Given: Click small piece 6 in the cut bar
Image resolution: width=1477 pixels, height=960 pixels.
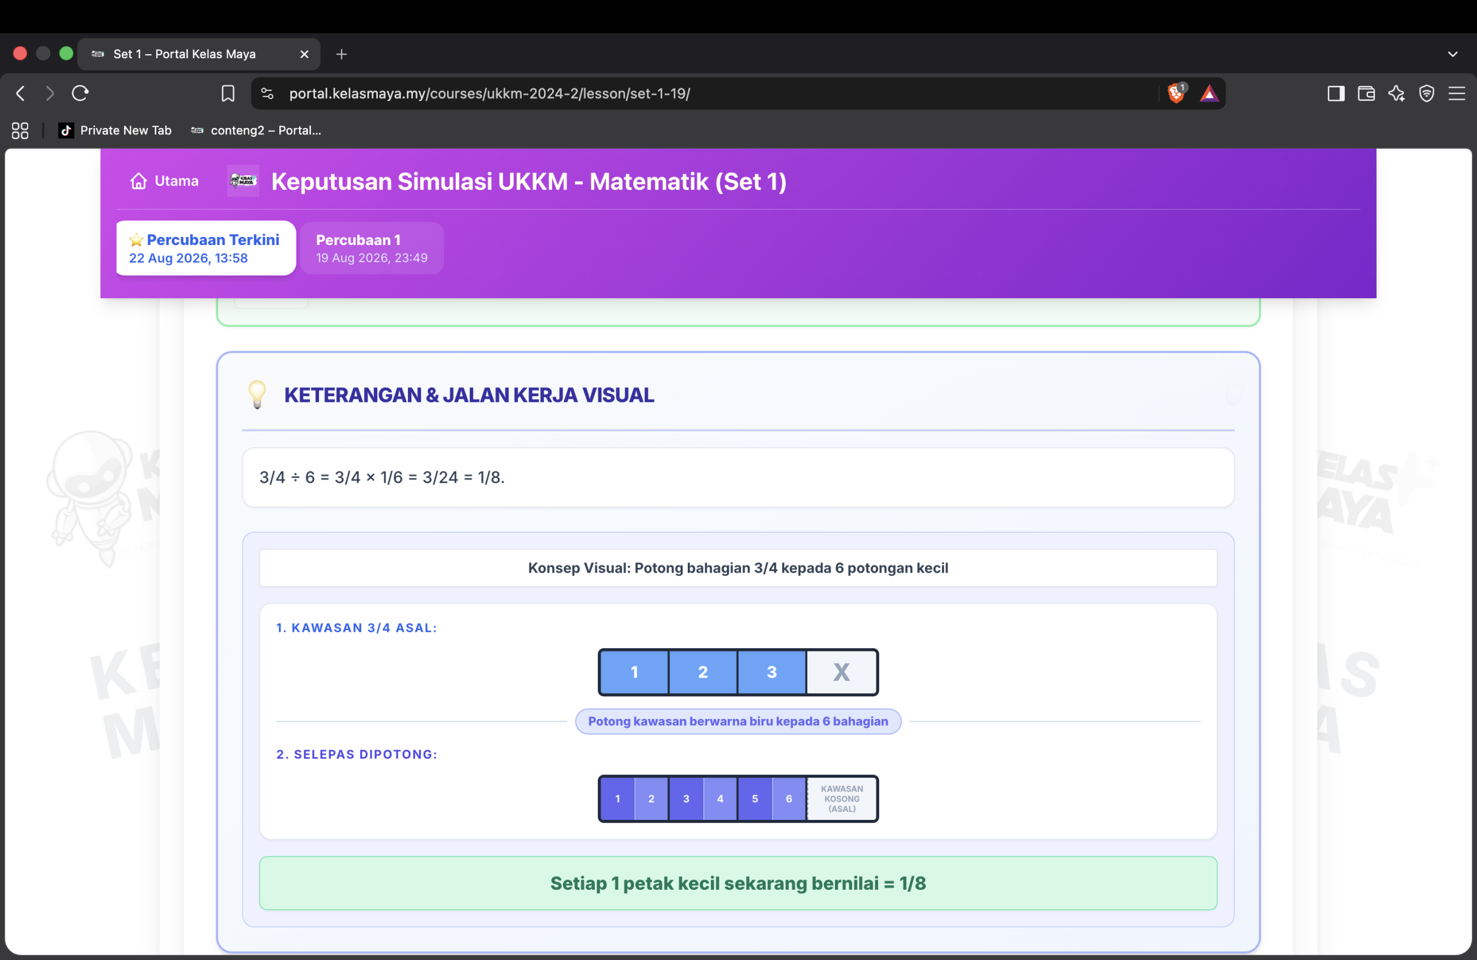Looking at the screenshot, I should 789,799.
